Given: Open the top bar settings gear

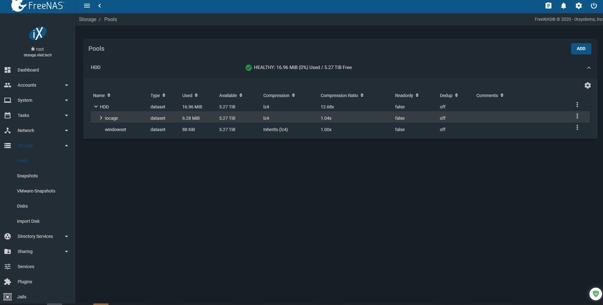Looking at the screenshot, I should (579, 6).
